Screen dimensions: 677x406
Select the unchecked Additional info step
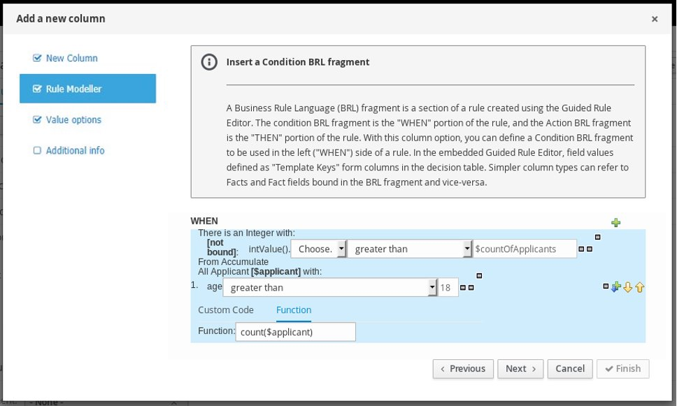coord(37,150)
